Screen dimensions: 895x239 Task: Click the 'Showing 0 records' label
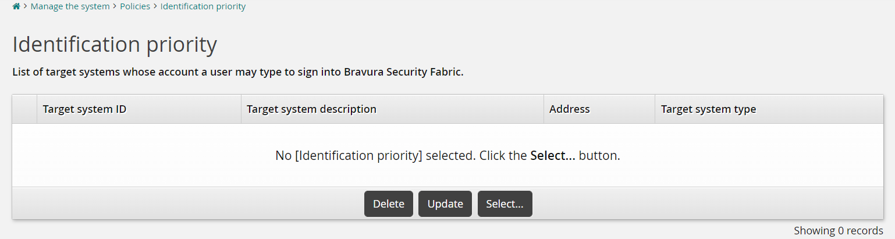(x=838, y=231)
